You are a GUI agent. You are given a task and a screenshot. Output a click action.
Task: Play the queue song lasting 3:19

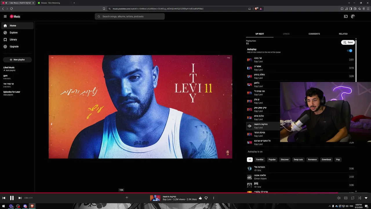(300, 68)
